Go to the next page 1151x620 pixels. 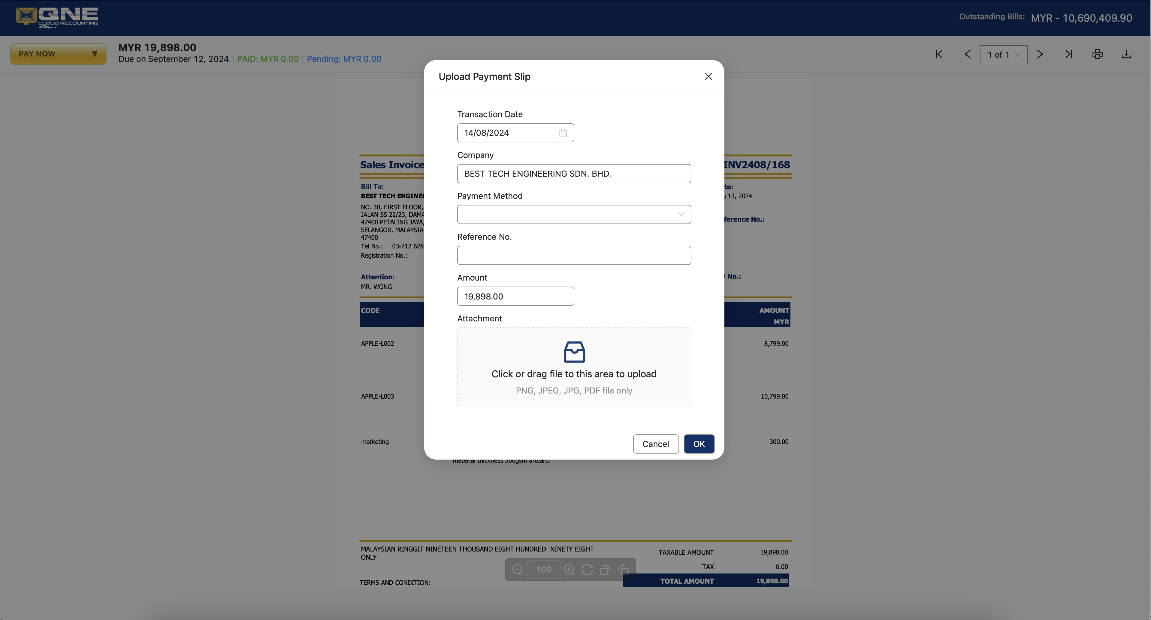pyautogui.click(x=1040, y=55)
